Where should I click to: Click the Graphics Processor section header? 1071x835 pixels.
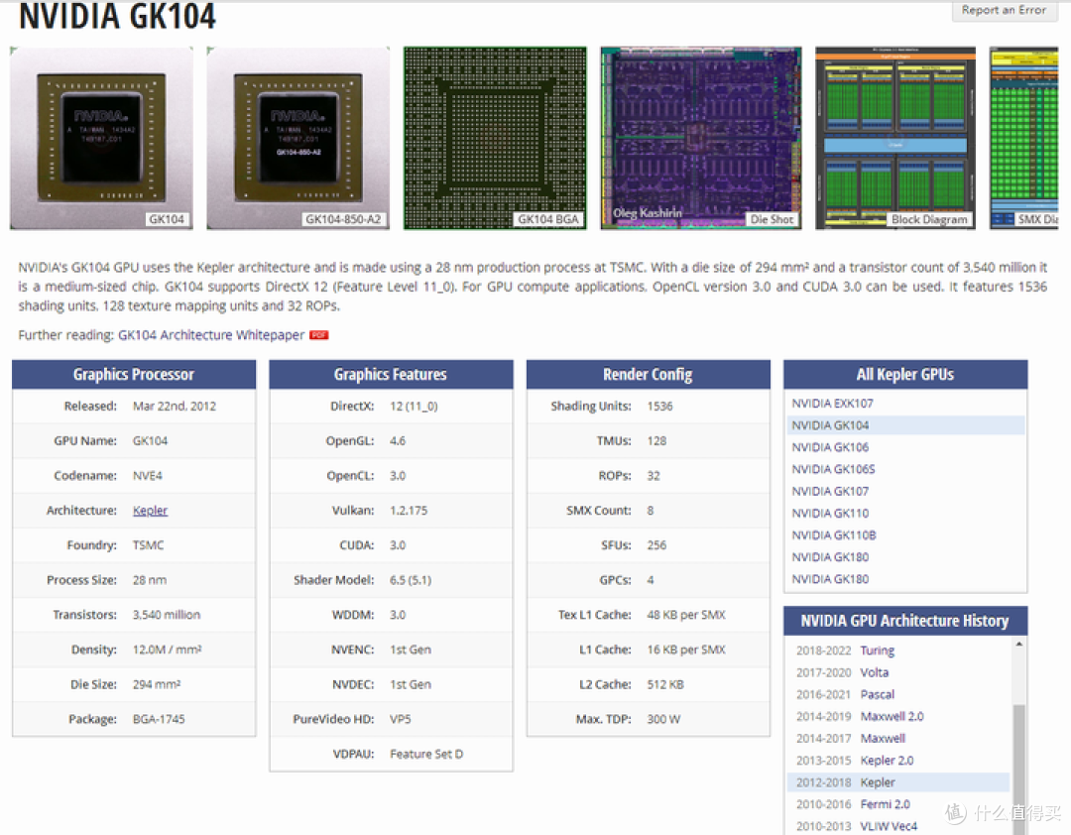[x=134, y=375]
